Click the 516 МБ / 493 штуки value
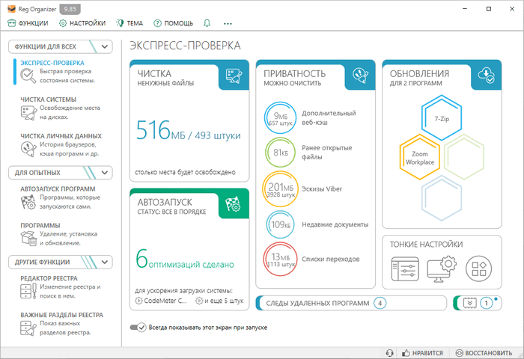The width and height of the screenshot is (524, 359). tap(188, 131)
